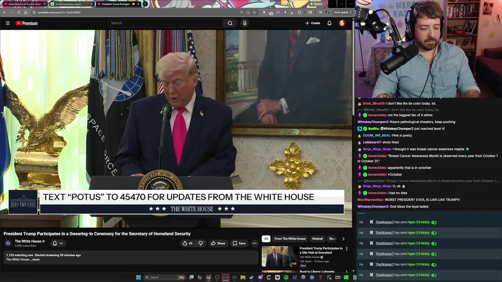
Task: Click Lelabear47 username in chat
Action: tap(372, 142)
